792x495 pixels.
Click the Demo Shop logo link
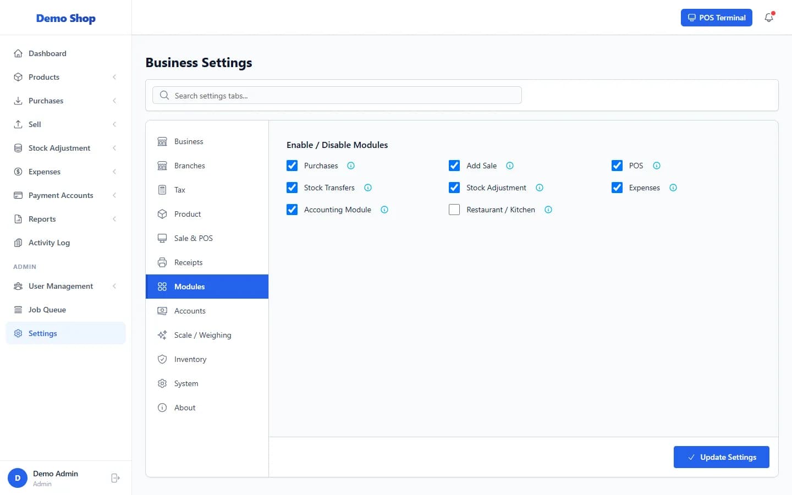(66, 18)
